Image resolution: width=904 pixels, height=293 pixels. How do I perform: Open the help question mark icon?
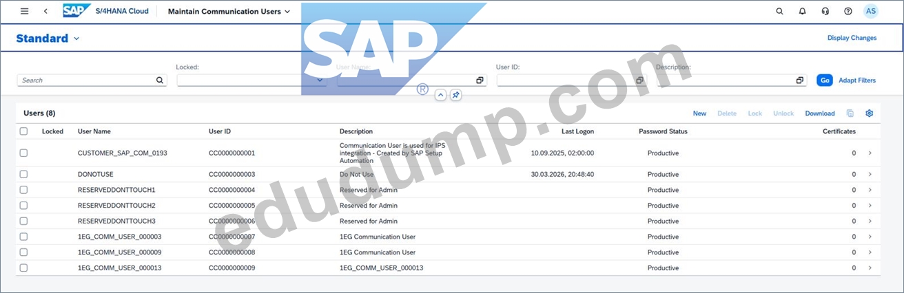[847, 11]
